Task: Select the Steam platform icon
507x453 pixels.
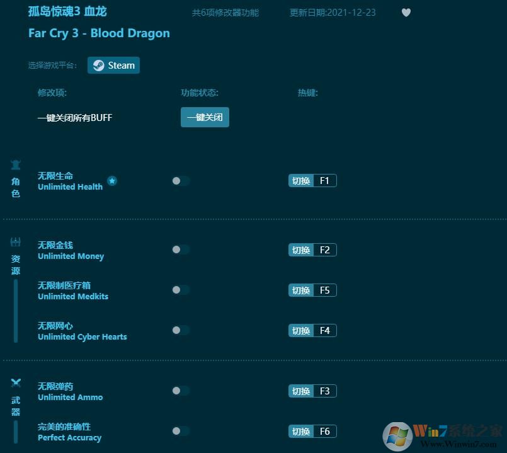Action: pos(98,65)
